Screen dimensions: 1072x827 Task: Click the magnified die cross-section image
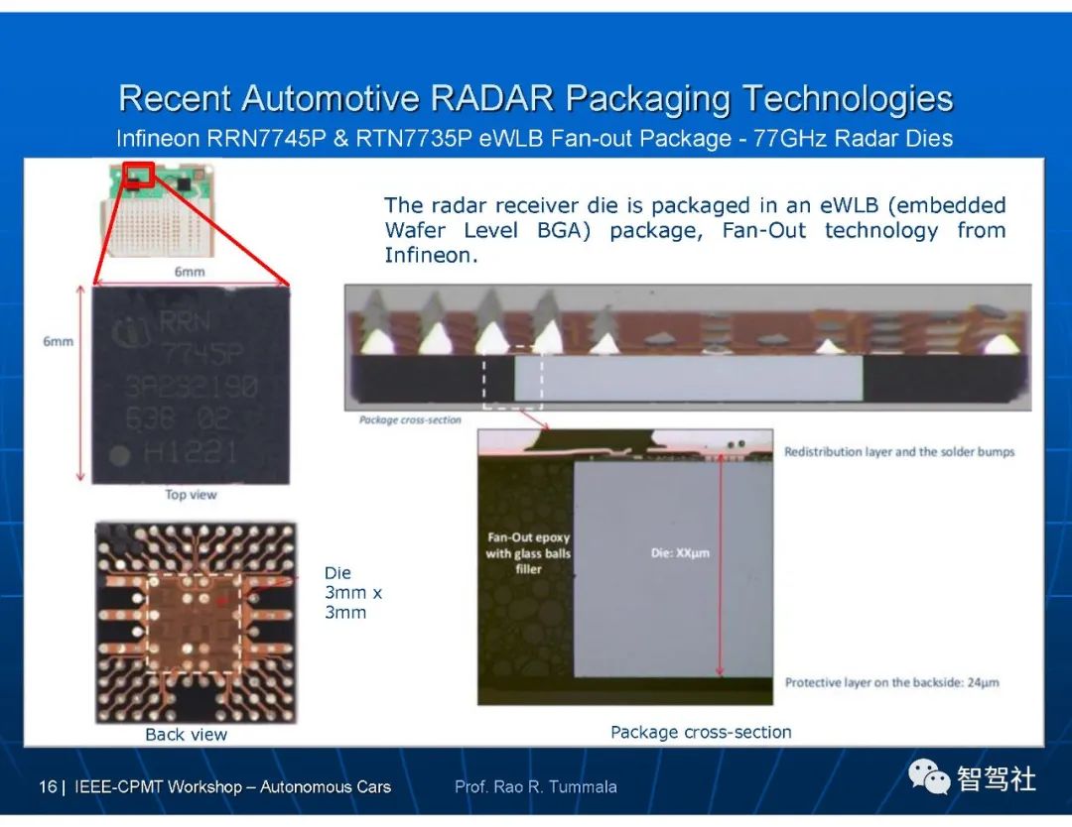click(625, 567)
